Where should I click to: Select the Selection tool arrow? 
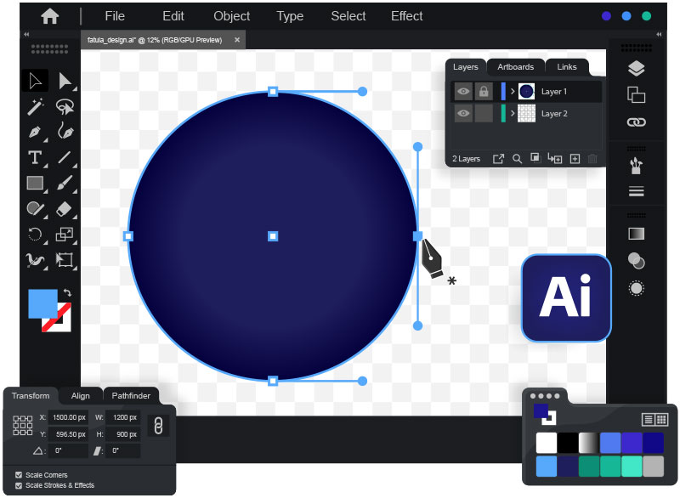pos(35,81)
